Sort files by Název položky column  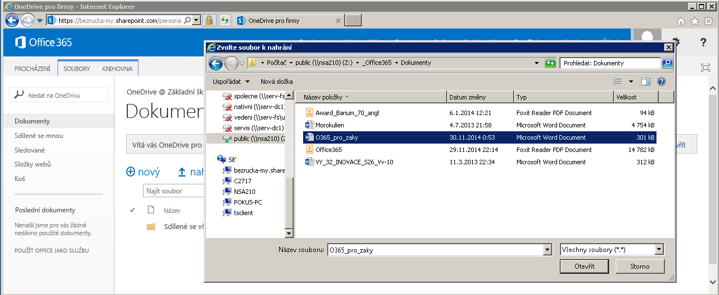point(371,97)
